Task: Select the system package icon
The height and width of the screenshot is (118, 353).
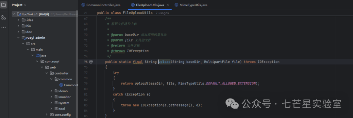Action: coord(57,103)
